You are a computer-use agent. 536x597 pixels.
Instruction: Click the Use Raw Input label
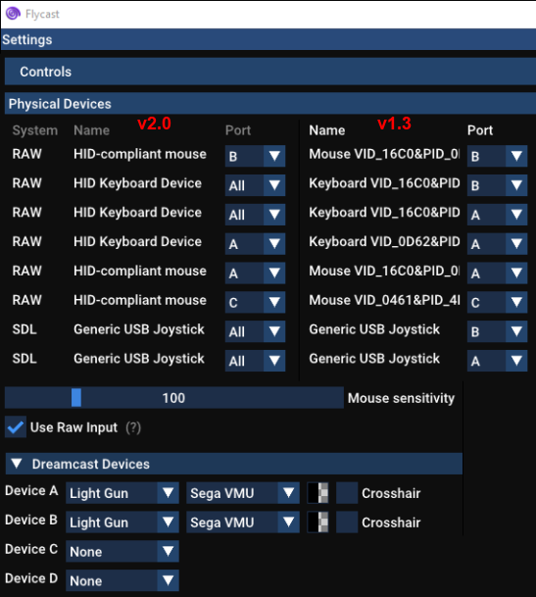(x=73, y=427)
